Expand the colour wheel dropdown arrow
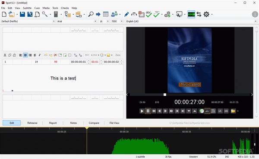259x159 pixels. coord(105,55)
